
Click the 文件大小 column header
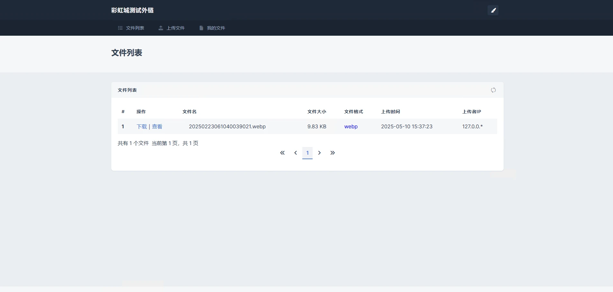pyautogui.click(x=317, y=112)
